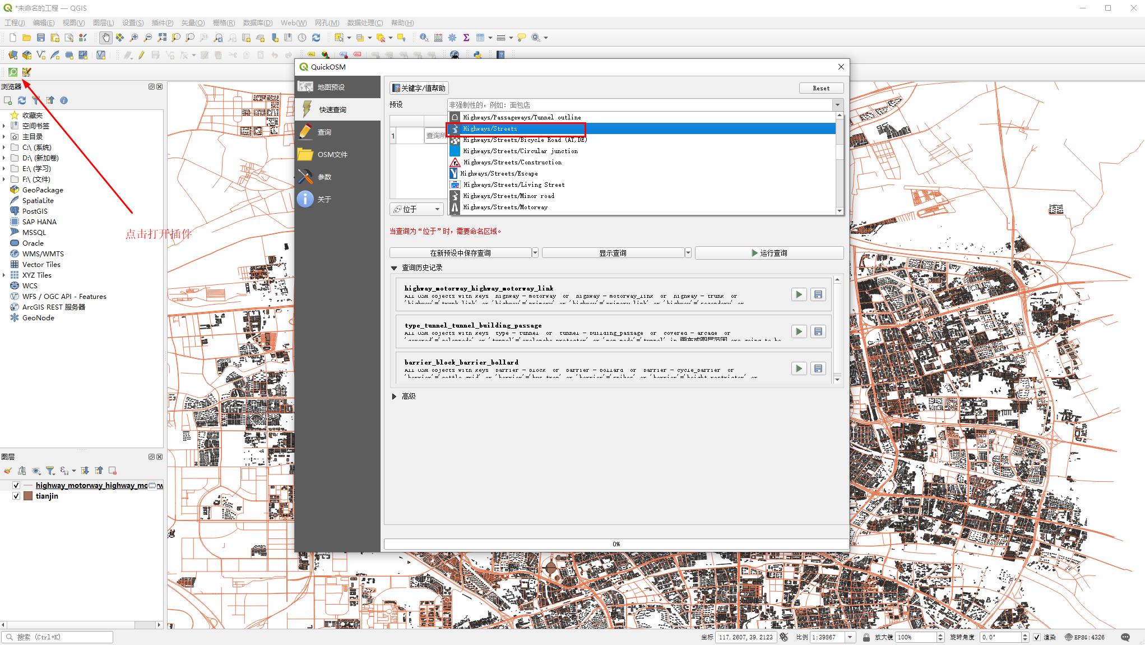Toggle visibility of tianjin layer
This screenshot has width=1145, height=645.
pos(16,496)
